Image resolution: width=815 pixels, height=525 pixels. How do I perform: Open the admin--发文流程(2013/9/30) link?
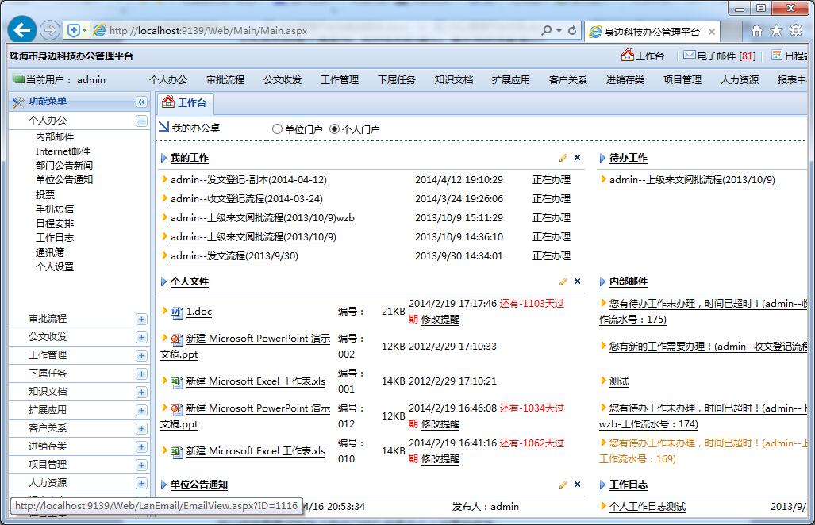[x=234, y=256]
